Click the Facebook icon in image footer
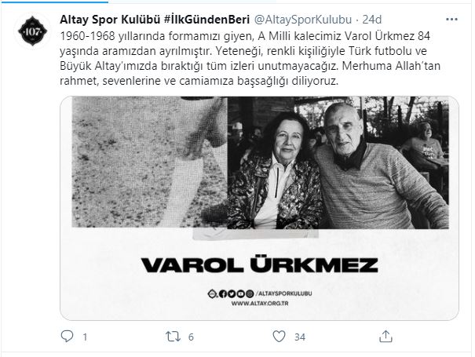The width and height of the screenshot is (475, 357). coord(223,293)
